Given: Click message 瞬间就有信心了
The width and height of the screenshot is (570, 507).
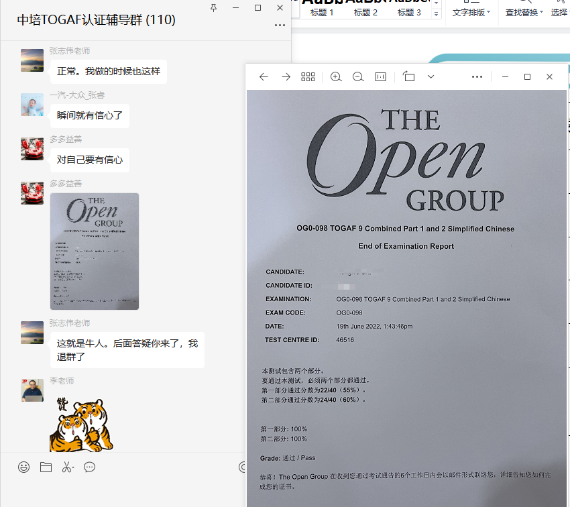Looking at the screenshot, I should [89, 115].
